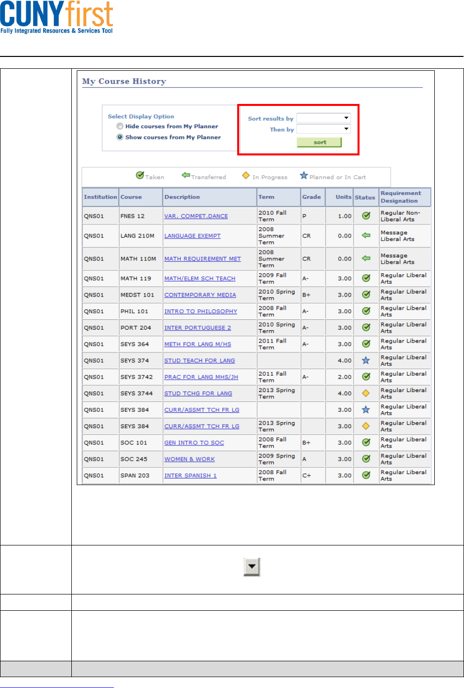The image size is (464, 688).
Task: Open the STUD TEACH FOR LANG link
Action: 200,361
